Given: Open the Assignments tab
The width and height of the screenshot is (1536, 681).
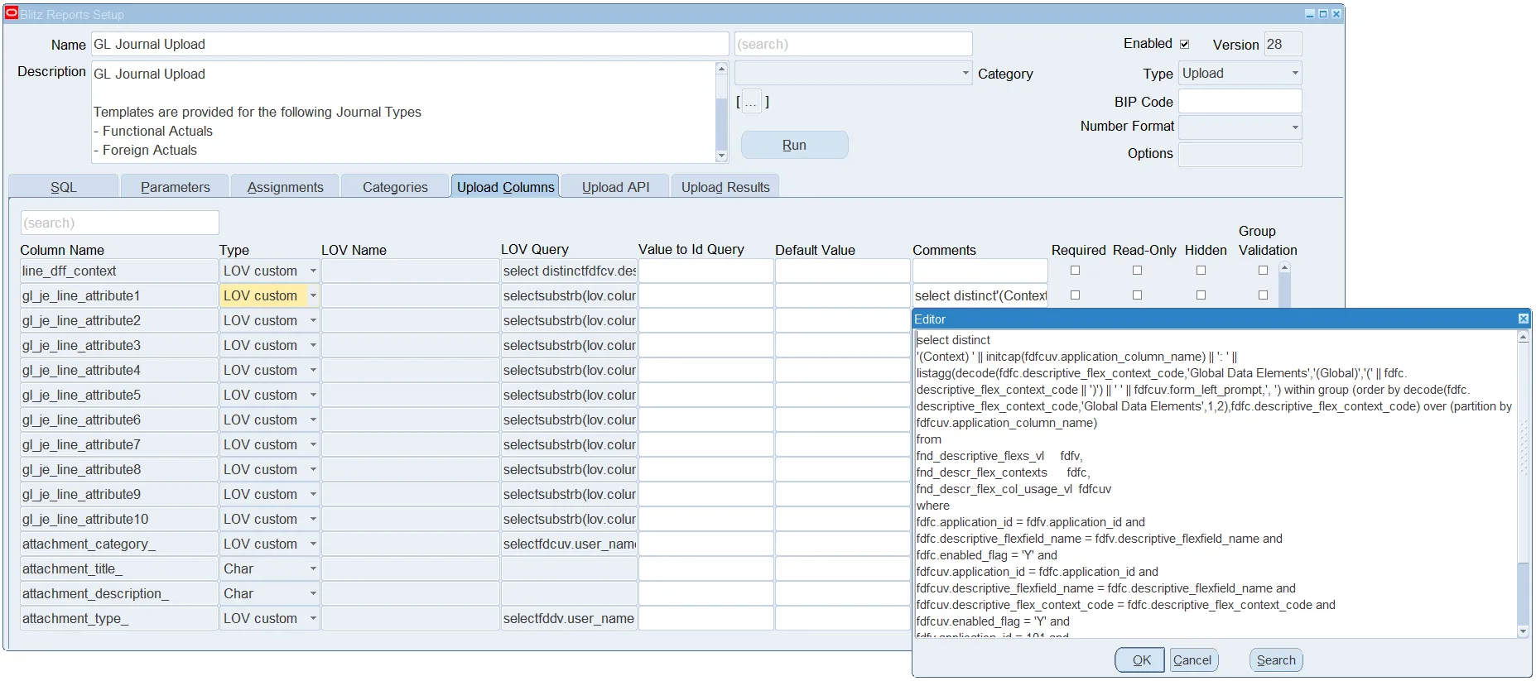Looking at the screenshot, I should point(285,187).
